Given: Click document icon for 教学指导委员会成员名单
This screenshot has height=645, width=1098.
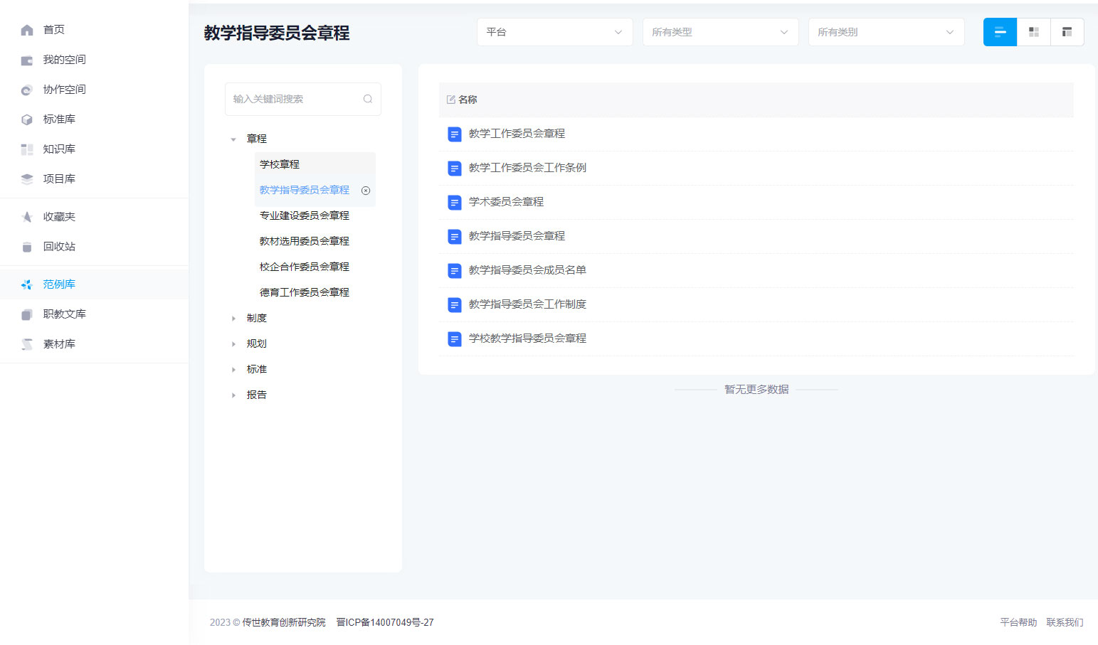Looking at the screenshot, I should (x=454, y=270).
